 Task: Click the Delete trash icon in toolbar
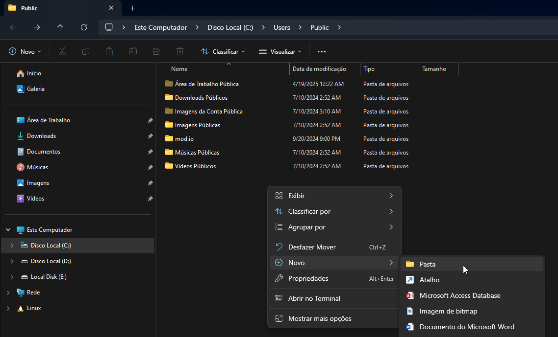[180, 51]
